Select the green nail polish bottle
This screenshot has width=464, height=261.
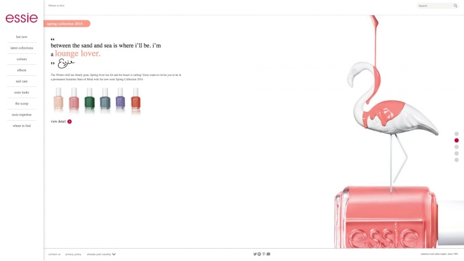pyautogui.click(x=89, y=99)
